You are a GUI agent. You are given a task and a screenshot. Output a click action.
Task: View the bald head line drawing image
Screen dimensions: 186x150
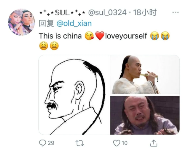tap(74, 95)
